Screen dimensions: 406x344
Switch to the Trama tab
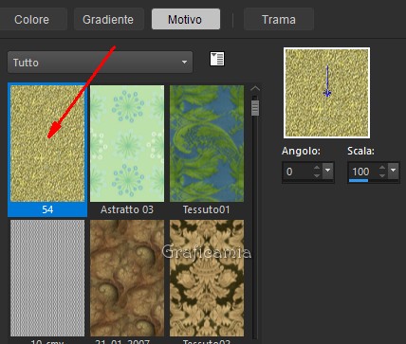click(279, 20)
